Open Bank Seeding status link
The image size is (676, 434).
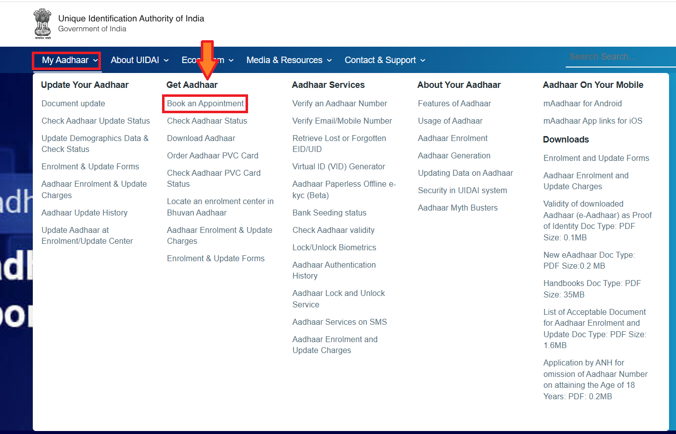(329, 213)
